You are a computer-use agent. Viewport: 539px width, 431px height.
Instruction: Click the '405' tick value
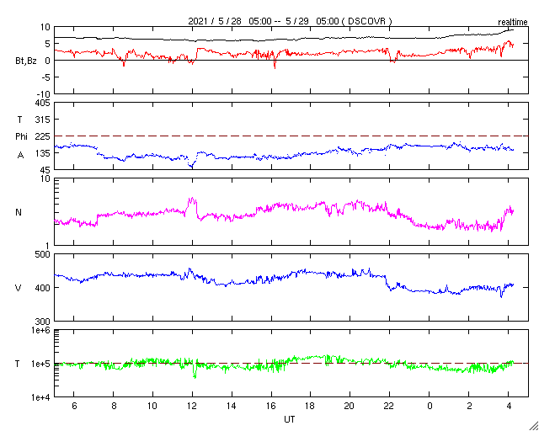click(x=43, y=103)
